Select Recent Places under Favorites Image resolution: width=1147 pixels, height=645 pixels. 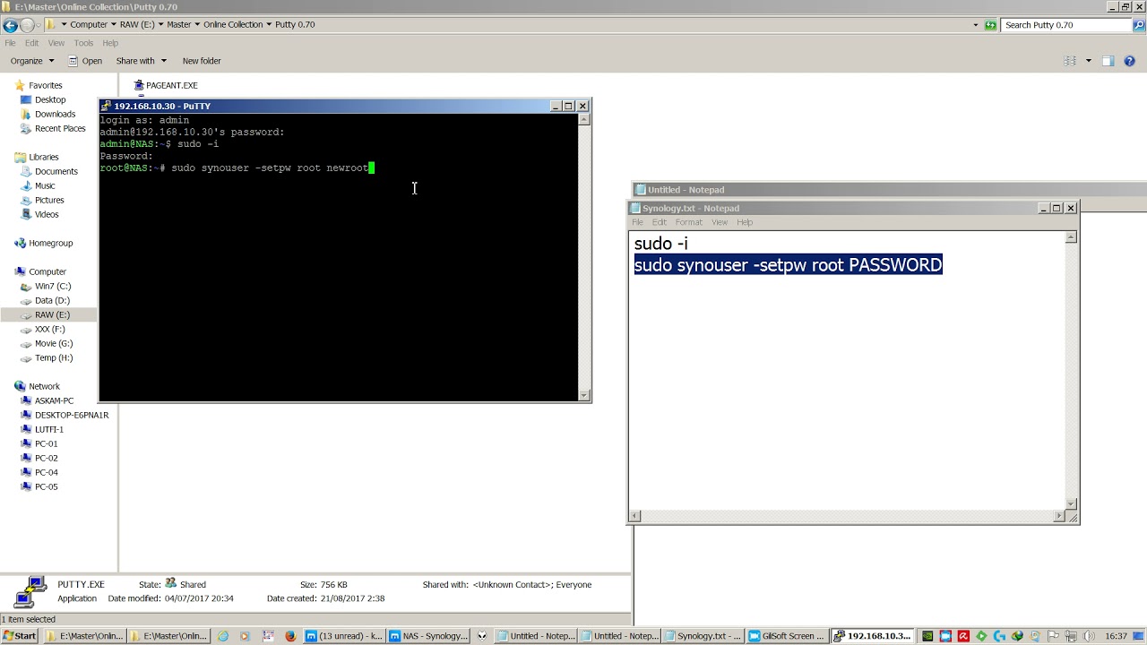[x=60, y=128]
